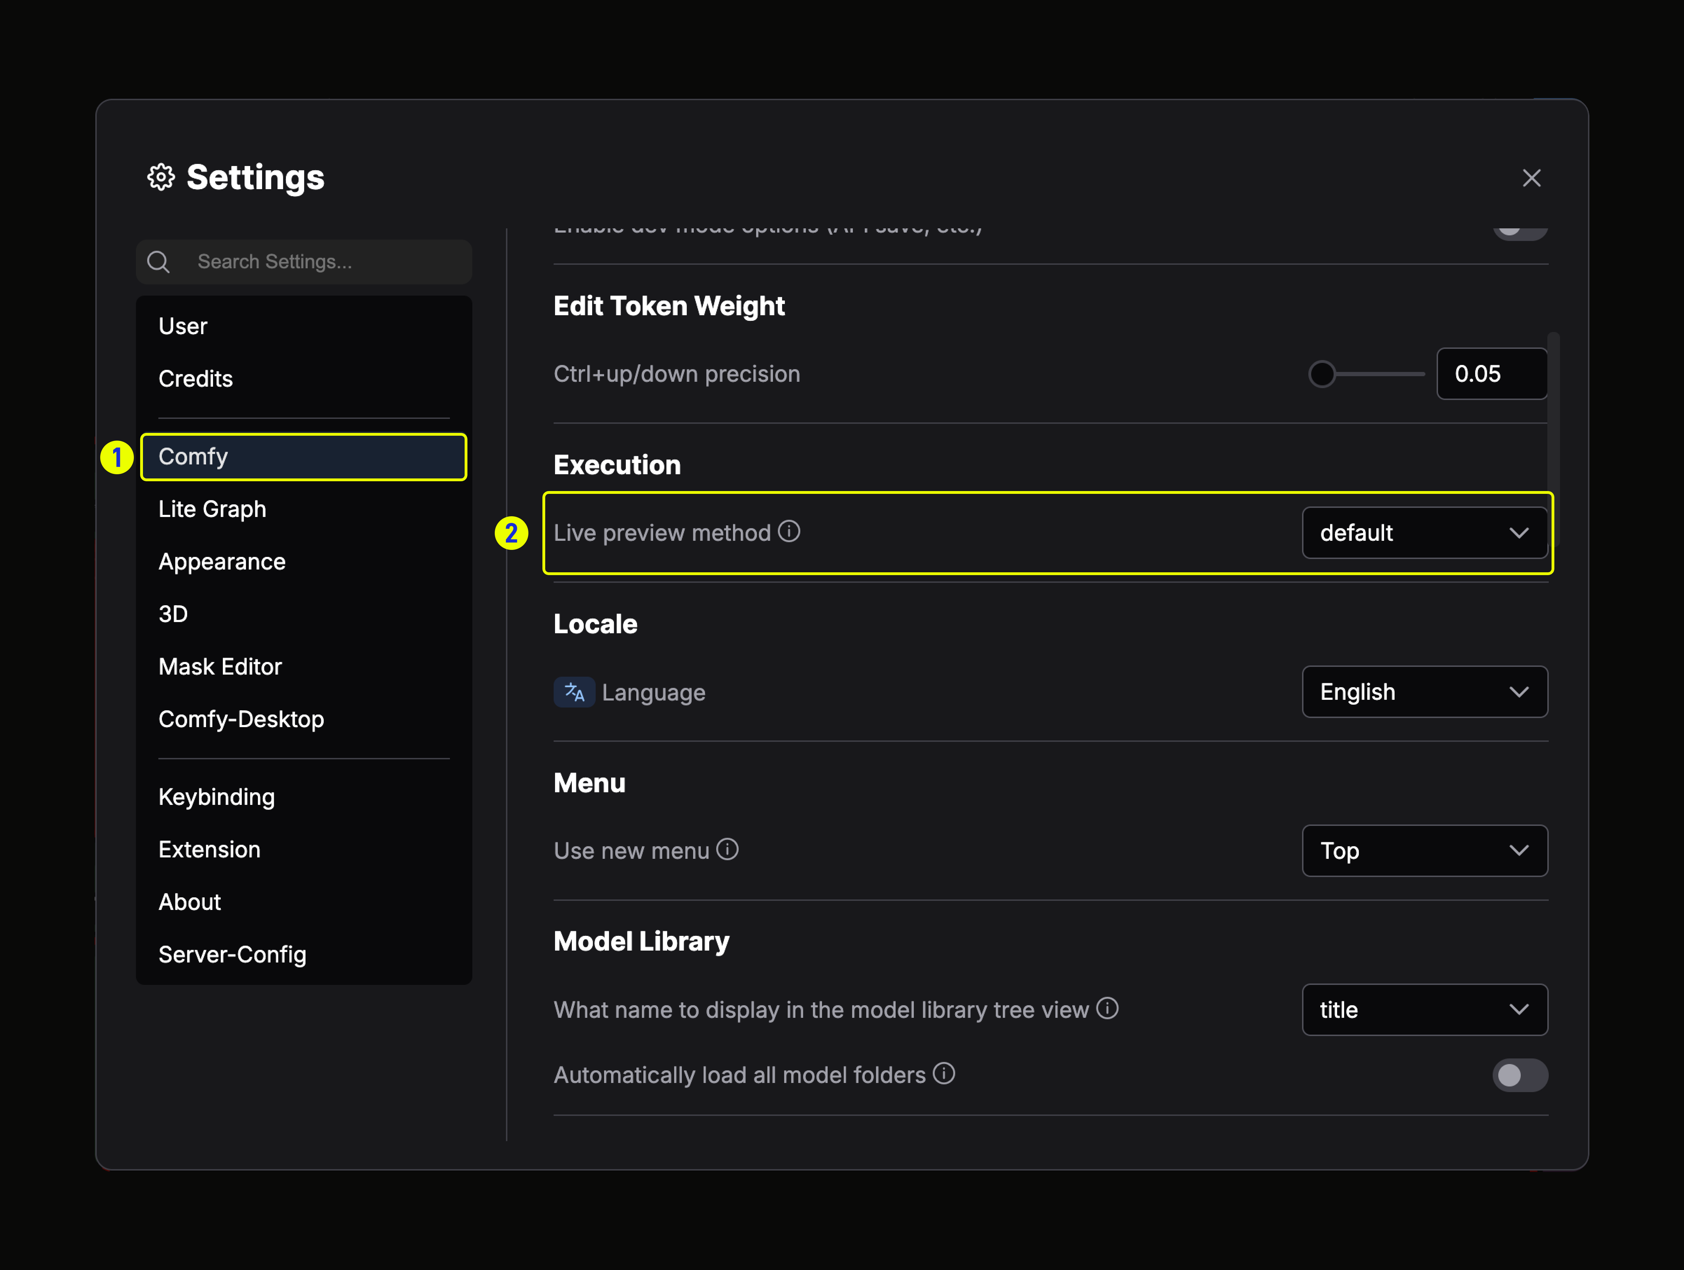This screenshot has width=1684, height=1270.
Task: Select the Lite Graph category
Action: click(x=212, y=509)
